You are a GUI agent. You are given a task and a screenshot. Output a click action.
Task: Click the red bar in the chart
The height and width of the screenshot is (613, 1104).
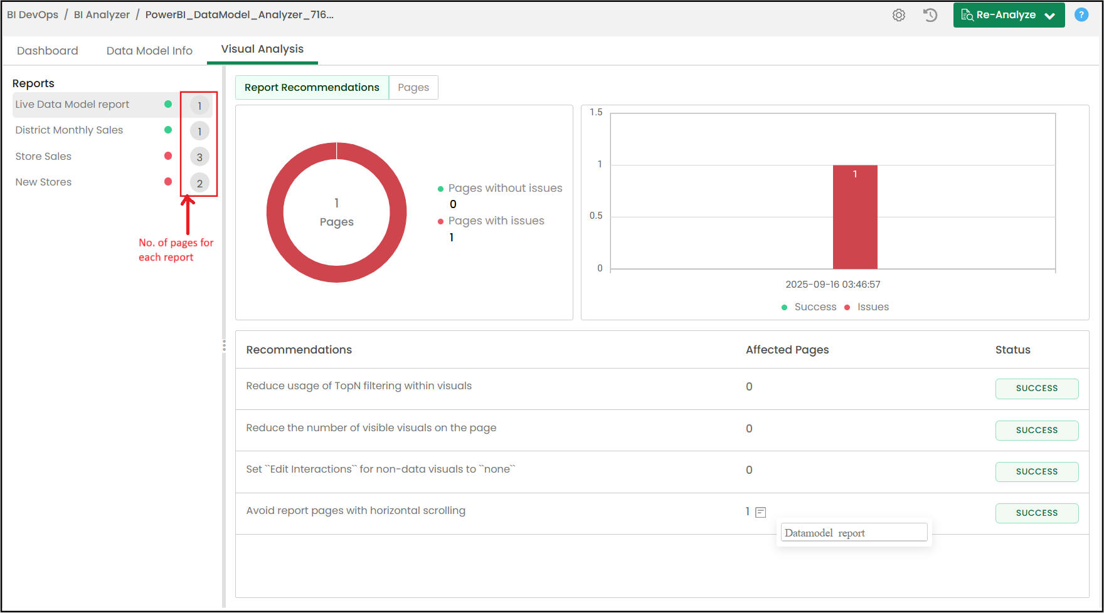tap(855, 217)
